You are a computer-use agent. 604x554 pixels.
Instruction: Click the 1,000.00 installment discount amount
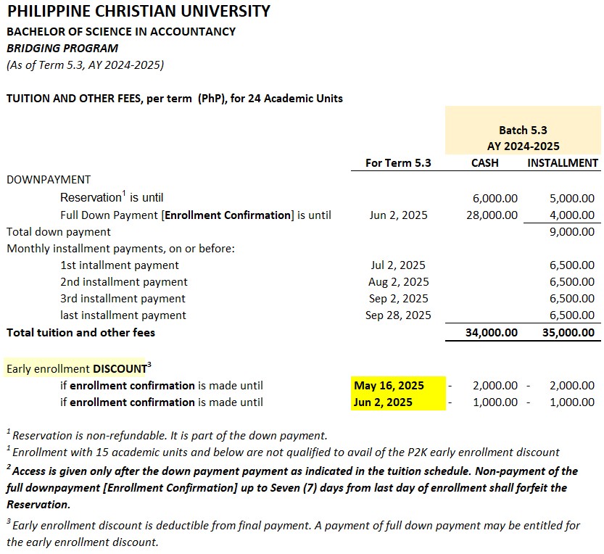pos(571,402)
